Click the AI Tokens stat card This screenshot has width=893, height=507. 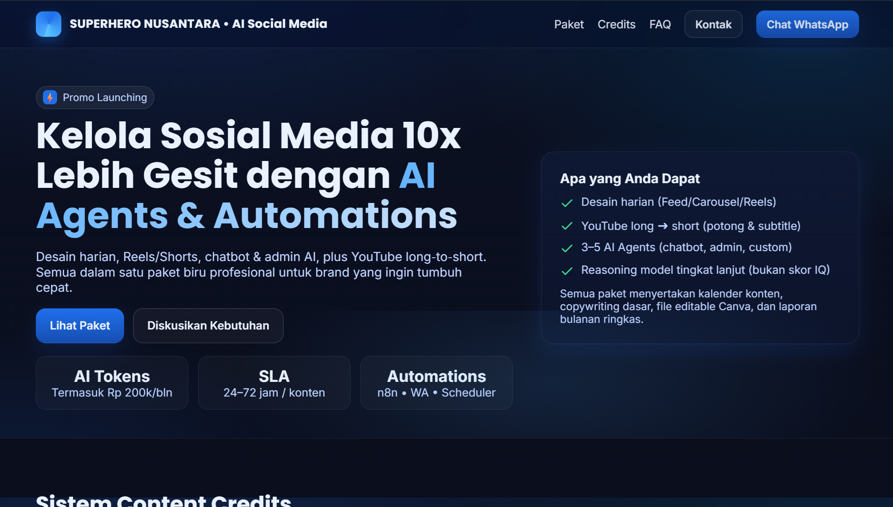[x=112, y=383]
